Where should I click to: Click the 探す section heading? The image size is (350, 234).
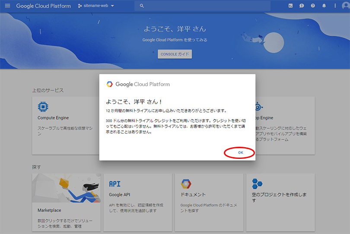point(36,167)
